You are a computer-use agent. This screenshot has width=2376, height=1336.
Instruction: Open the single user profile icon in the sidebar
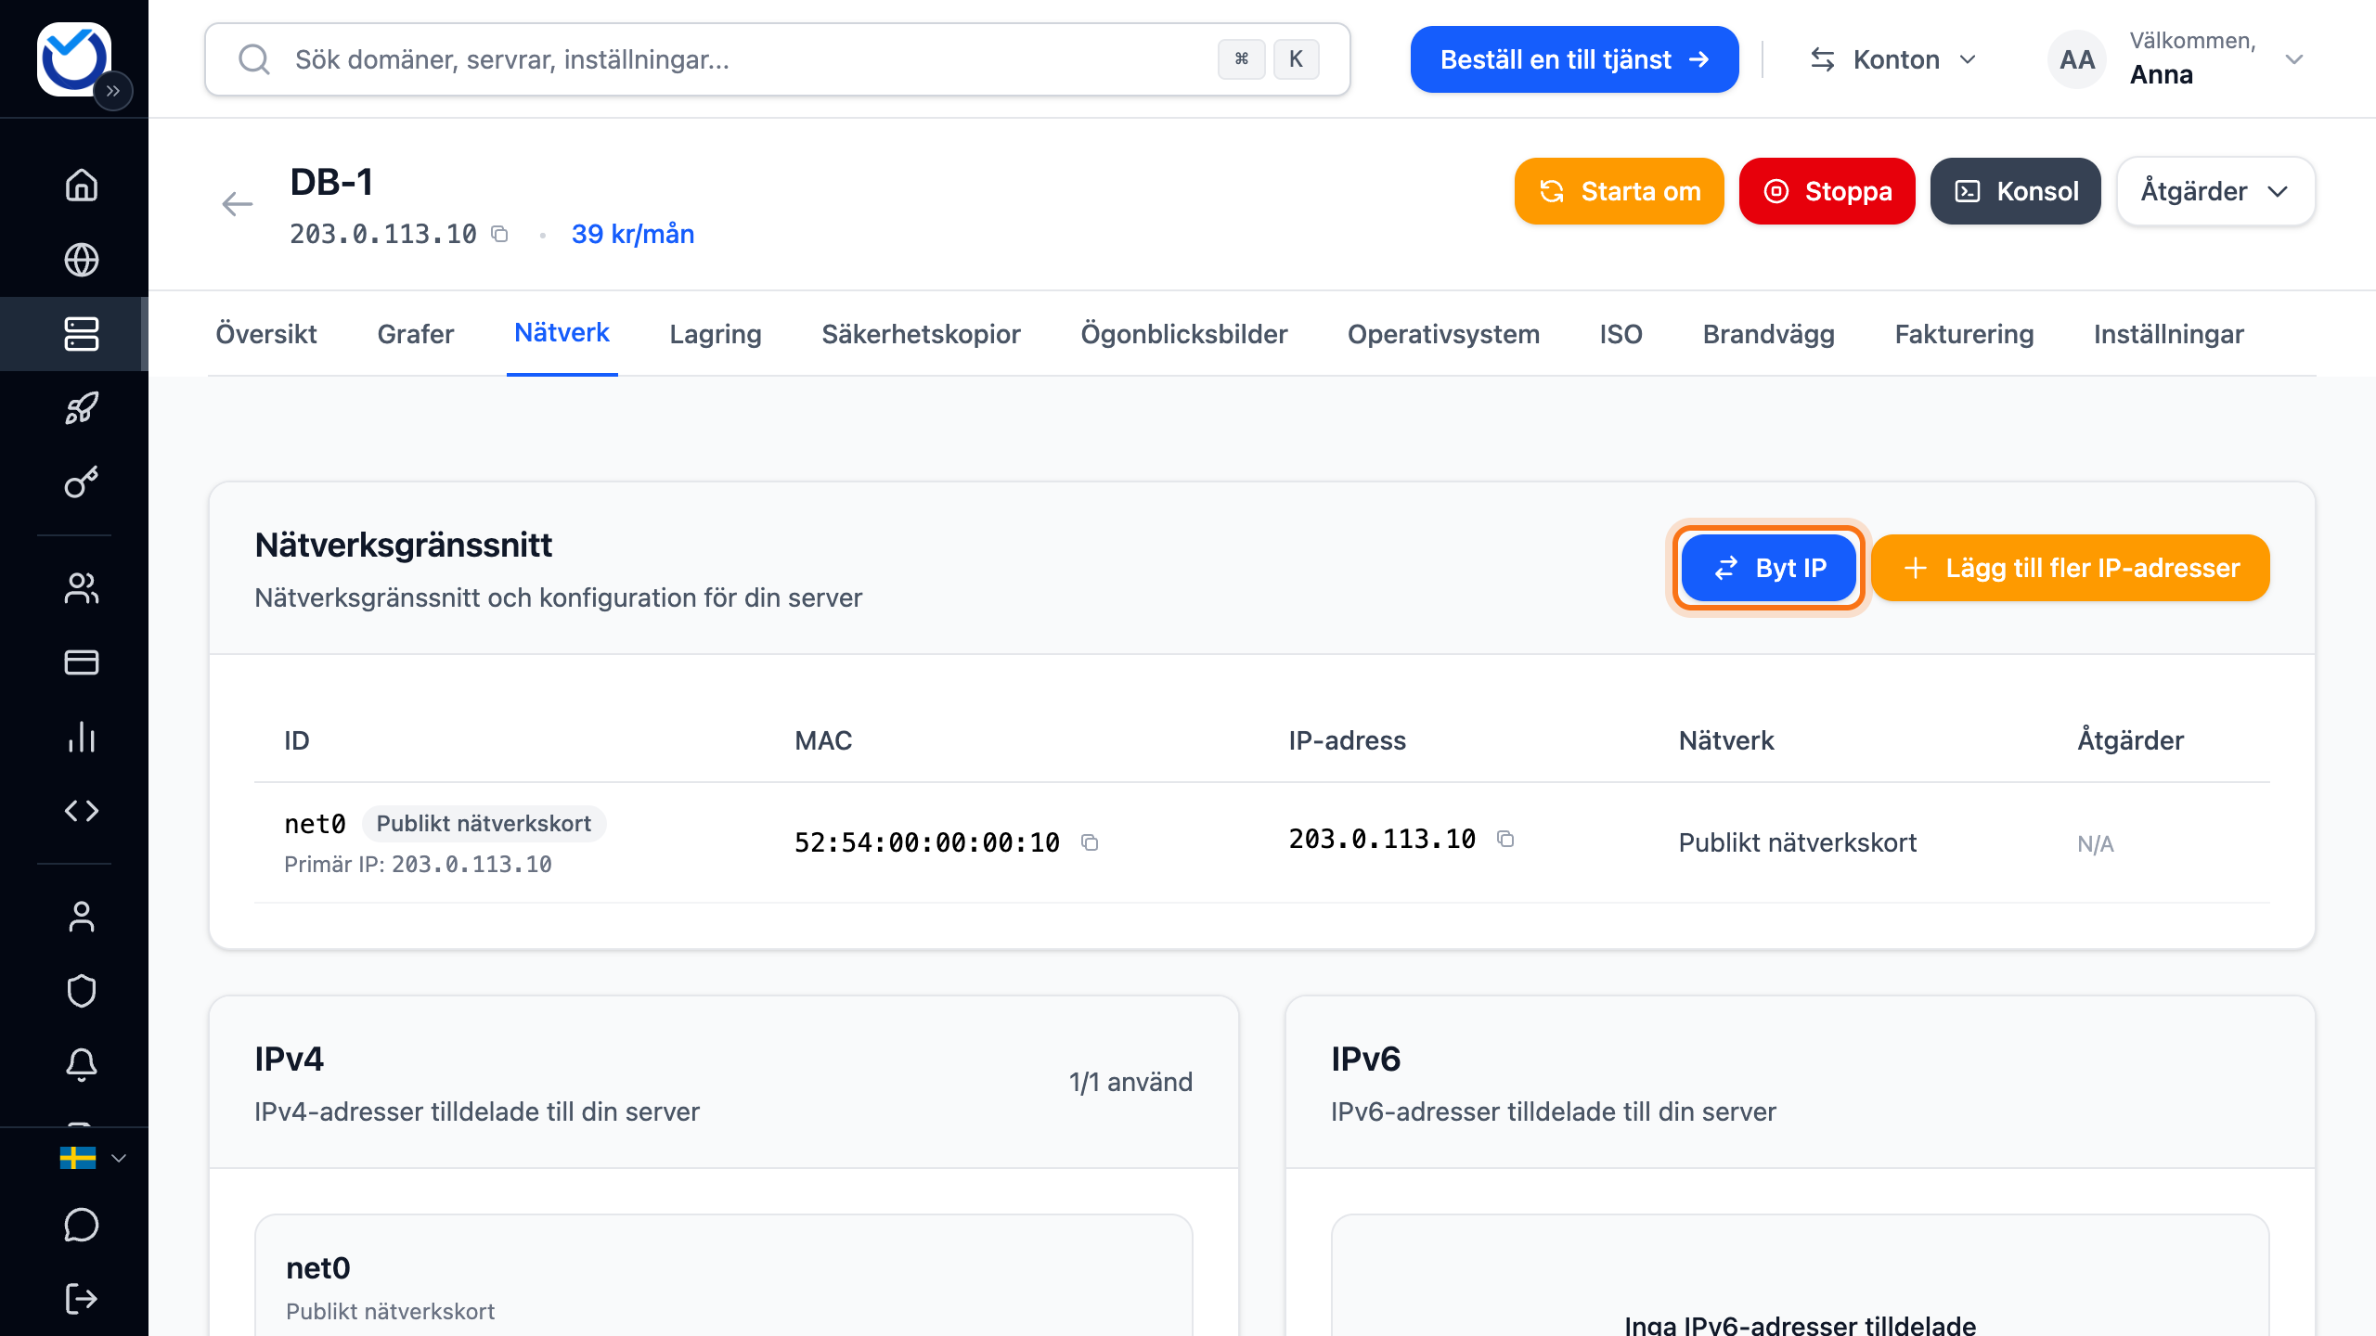tap(82, 917)
